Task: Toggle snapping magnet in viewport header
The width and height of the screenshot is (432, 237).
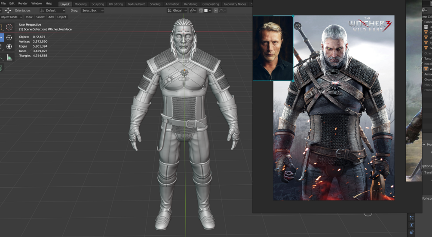Action: click(201, 10)
